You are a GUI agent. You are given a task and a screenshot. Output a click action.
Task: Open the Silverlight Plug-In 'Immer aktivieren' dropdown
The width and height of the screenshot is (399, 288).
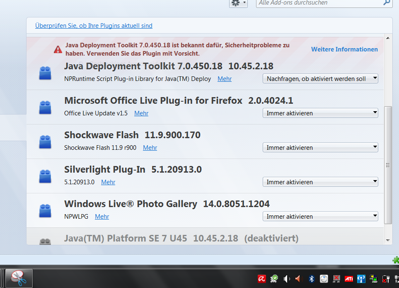click(x=320, y=182)
